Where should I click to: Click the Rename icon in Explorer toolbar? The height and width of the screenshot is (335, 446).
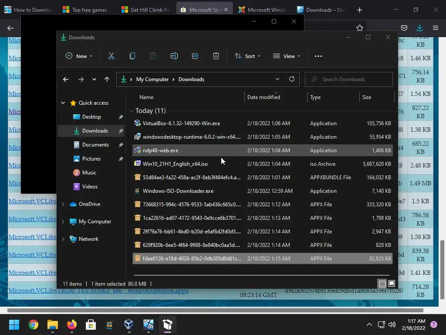(174, 56)
